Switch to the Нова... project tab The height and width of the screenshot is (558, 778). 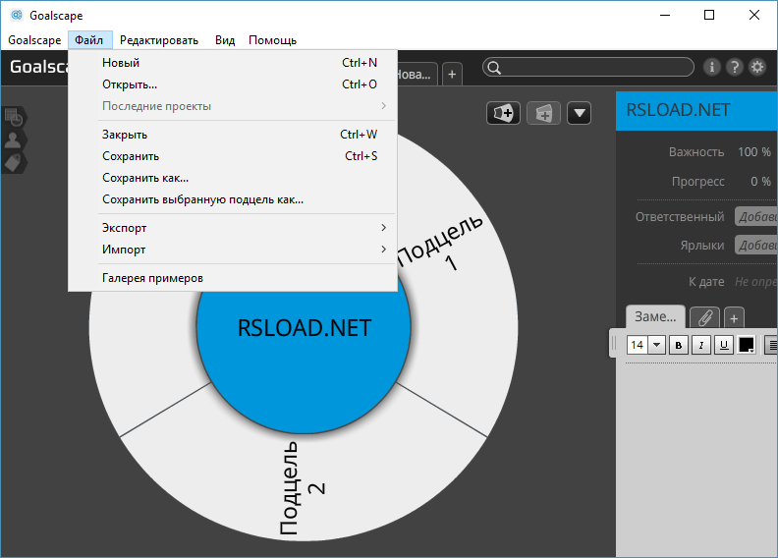pyautogui.click(x=417, y=75)
